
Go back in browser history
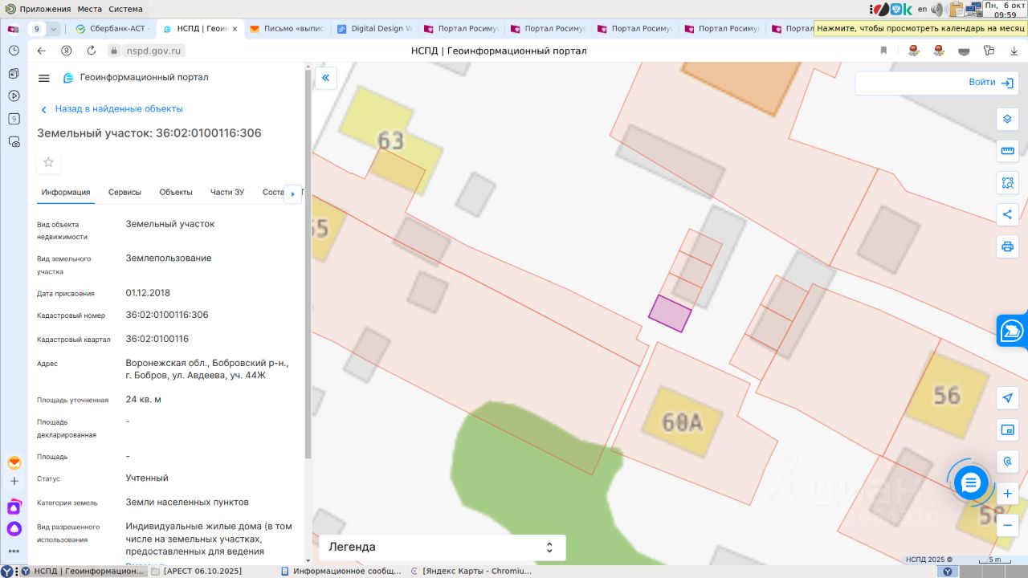(42, 51)
